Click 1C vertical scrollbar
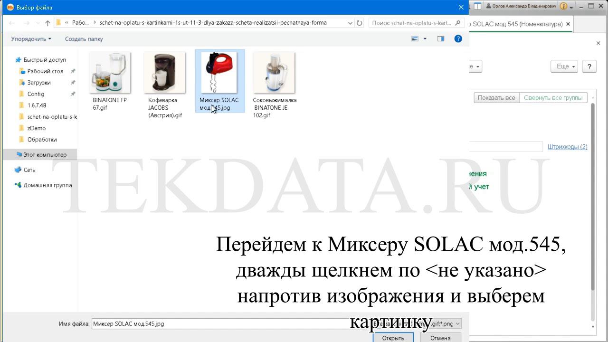Screen dimensions: 608x342 coord(593,197)
